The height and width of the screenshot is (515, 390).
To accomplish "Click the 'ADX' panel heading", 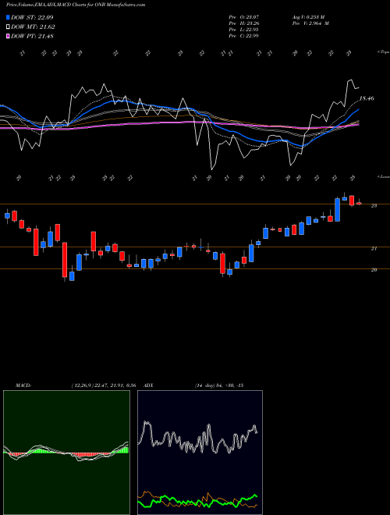I will 149,385.
